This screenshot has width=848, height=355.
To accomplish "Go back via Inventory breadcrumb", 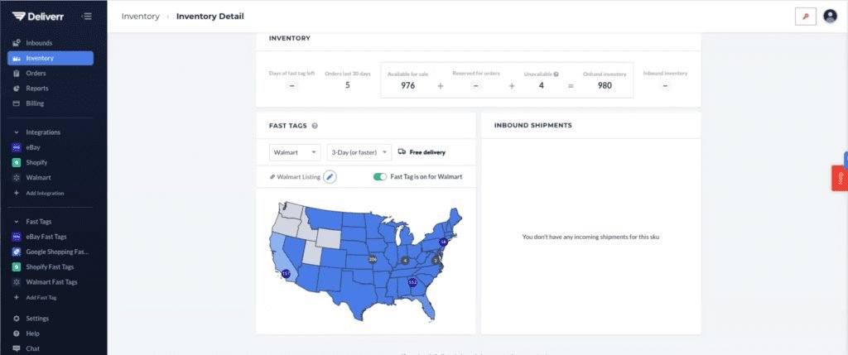I will pos(140,17).
